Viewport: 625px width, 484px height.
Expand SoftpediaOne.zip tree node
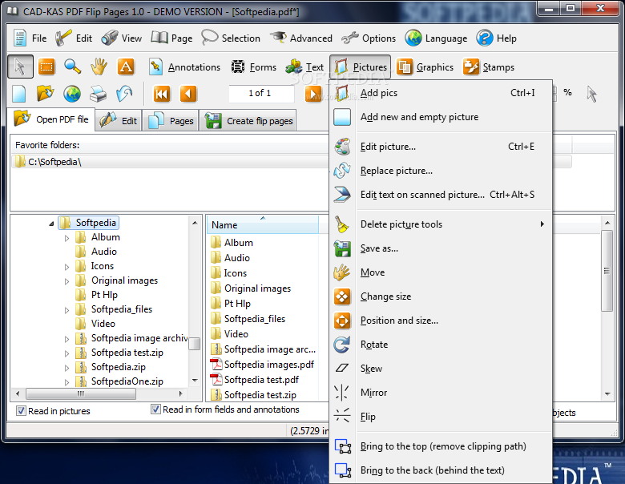coord(67,382)
